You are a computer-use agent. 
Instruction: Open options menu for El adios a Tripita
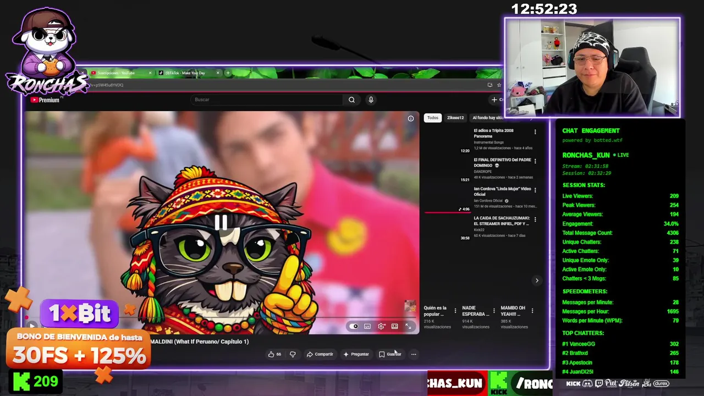pyautogui.click(x=535, y=132)
